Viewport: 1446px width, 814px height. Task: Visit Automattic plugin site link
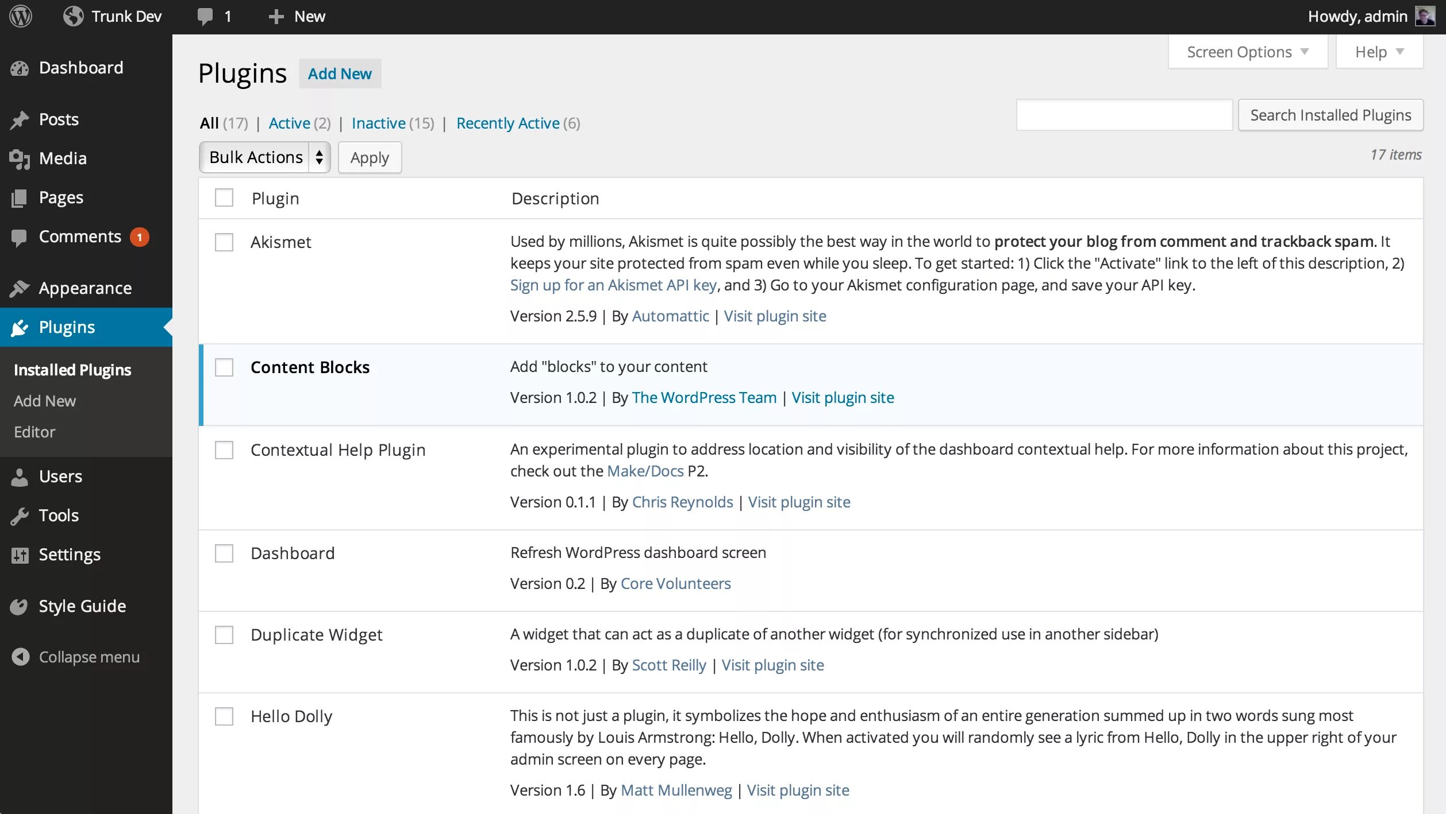click(774, 315)
